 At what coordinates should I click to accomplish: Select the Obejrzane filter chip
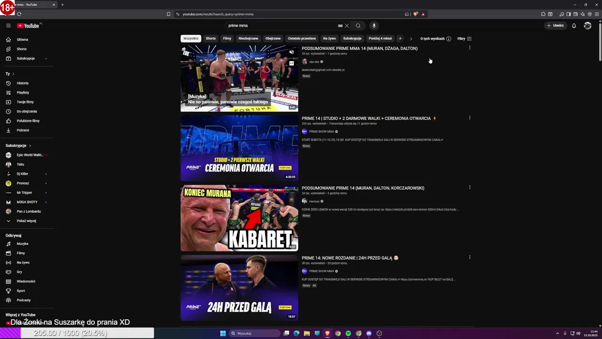pyautogui.click(x=273, y=39)
